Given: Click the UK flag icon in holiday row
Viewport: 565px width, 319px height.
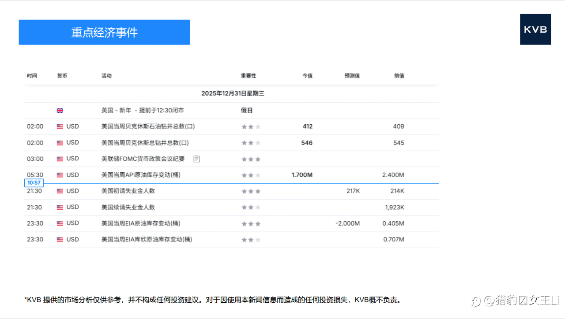Looking at the screenshot, I should [x=60, y=111].
